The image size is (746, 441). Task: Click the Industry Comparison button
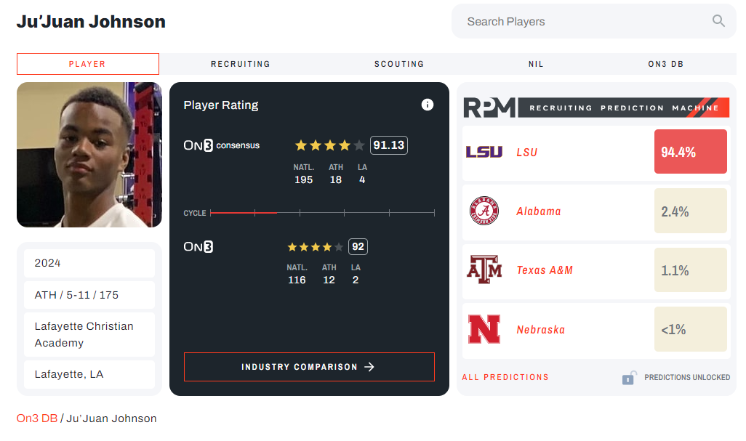(309, 367)
